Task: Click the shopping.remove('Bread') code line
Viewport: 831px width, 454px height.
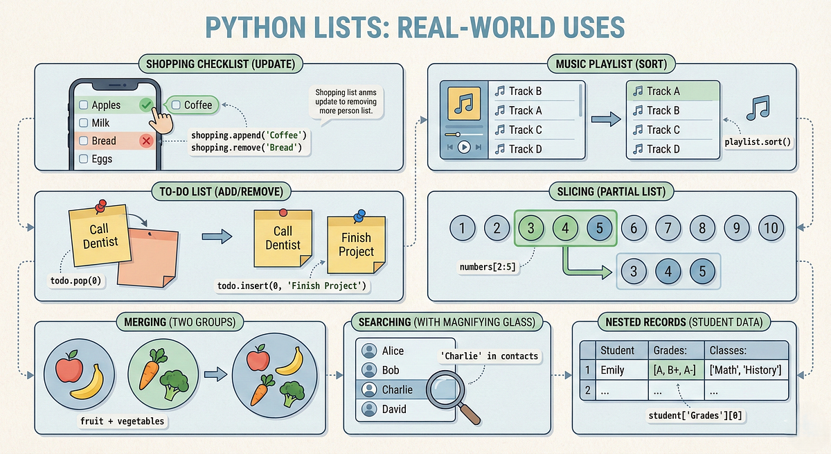Action: pyautogui.click(x=245, y=148)
